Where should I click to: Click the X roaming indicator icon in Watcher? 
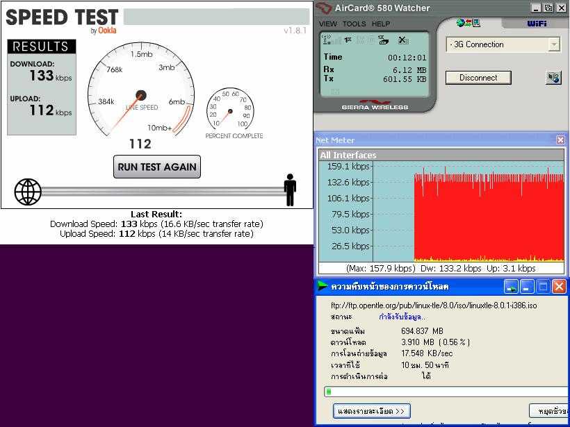(402, 40)
